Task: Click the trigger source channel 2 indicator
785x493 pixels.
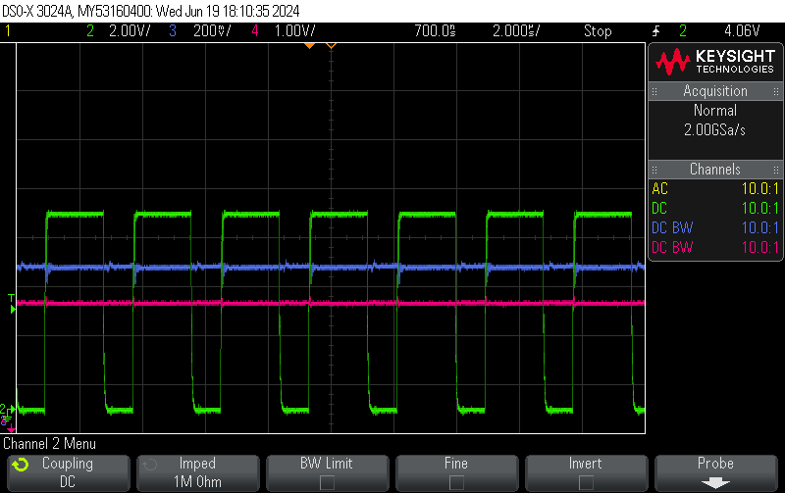Action: click(683, 31)
